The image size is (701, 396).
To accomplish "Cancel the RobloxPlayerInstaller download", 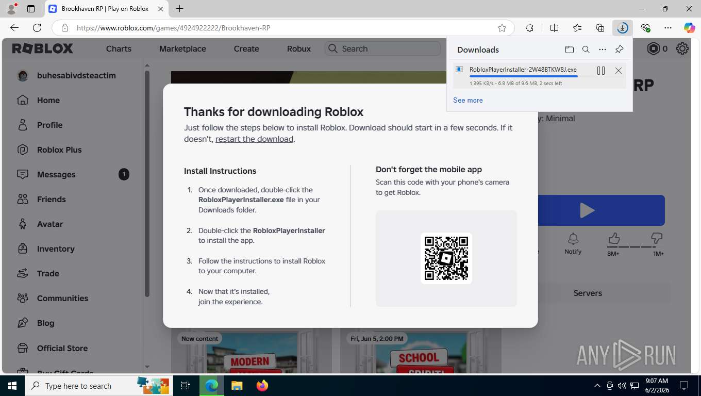I will click(619, 71).
